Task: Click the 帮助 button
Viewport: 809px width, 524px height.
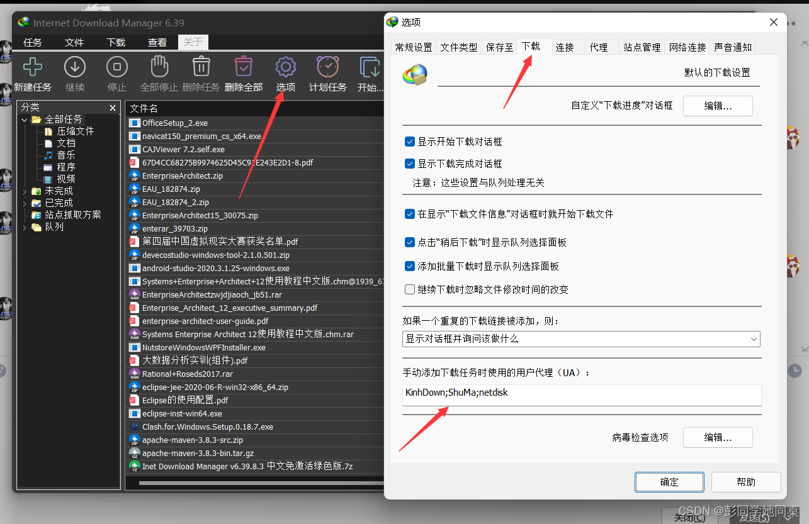Action: (x=746, y=482)
